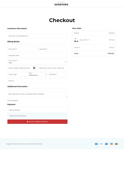The width and height of the screenshot is (124, 184).
Task: Click Place Order $799.00 button
Action: click(37, 122)
